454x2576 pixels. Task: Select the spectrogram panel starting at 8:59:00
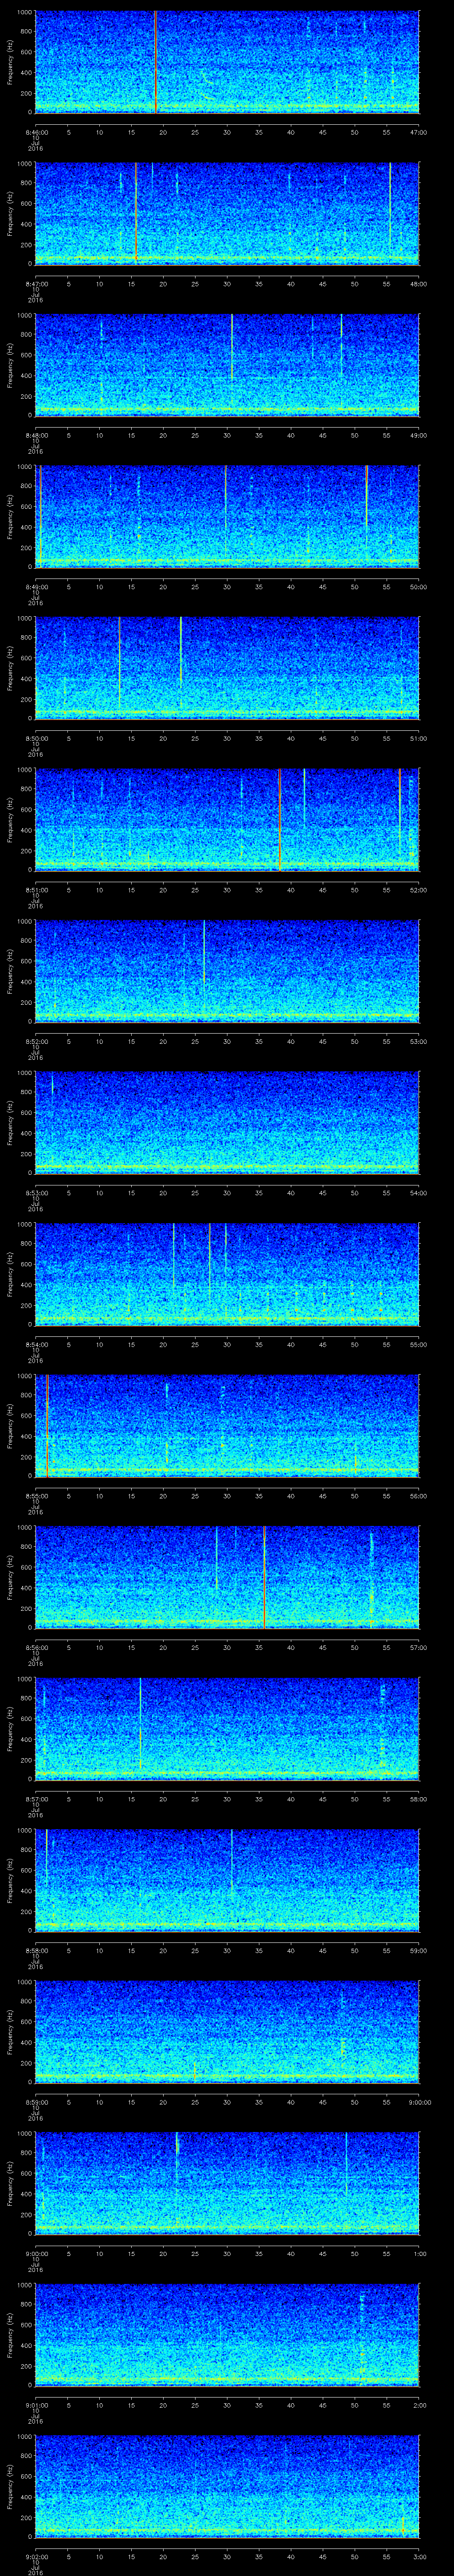click(227, 2032)
